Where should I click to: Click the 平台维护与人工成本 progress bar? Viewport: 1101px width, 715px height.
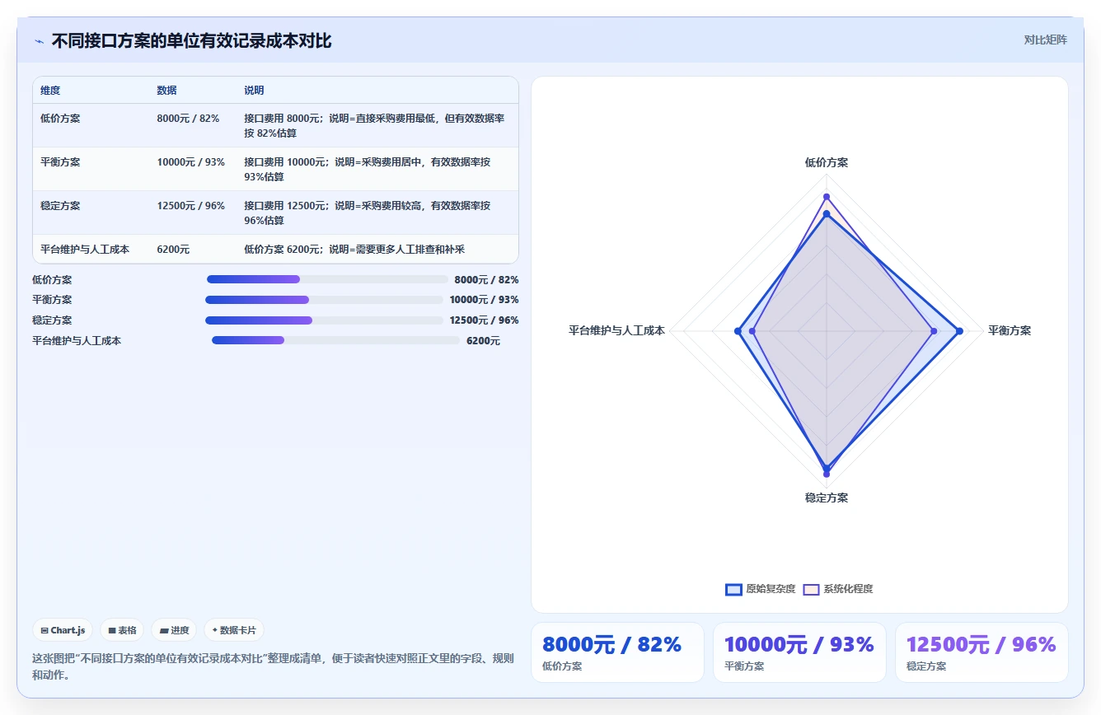pos(335,340)
